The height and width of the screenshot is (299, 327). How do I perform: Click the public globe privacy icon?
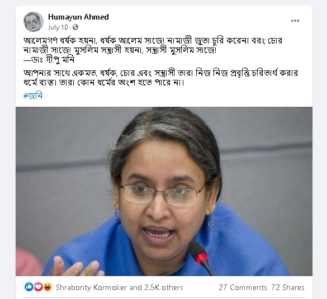[75, 27]
